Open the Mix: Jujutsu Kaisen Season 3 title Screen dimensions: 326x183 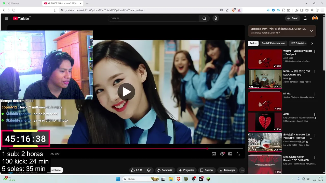297,159
